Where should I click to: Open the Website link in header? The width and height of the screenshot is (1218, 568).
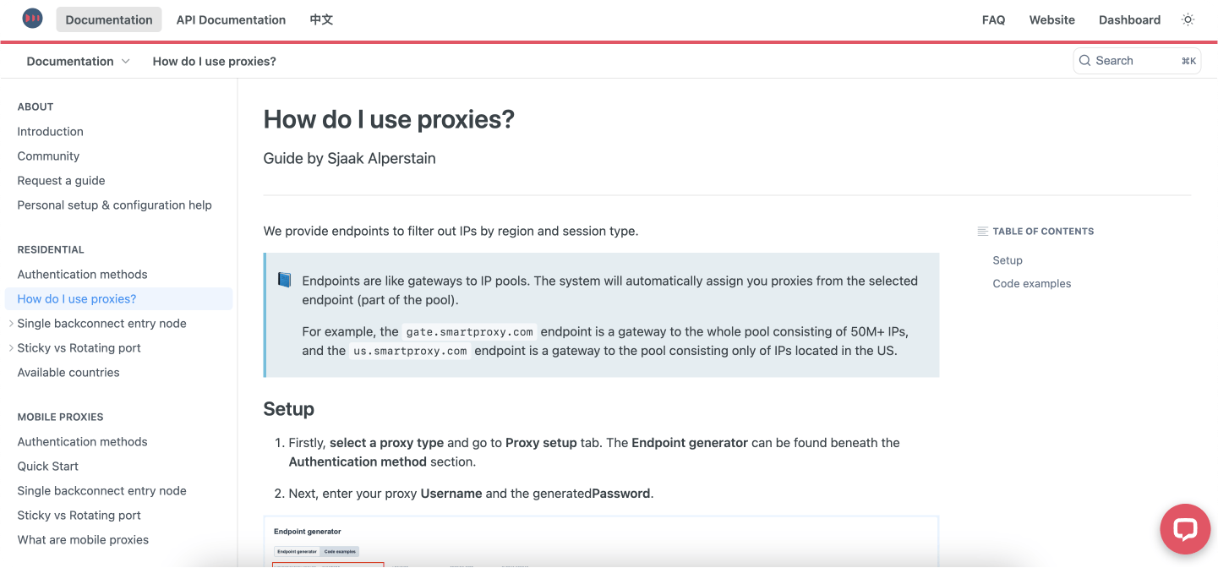pyautogui.click(x=1051, y=19)
